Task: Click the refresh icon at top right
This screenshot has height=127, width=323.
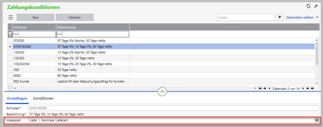Action: point(308,6)
